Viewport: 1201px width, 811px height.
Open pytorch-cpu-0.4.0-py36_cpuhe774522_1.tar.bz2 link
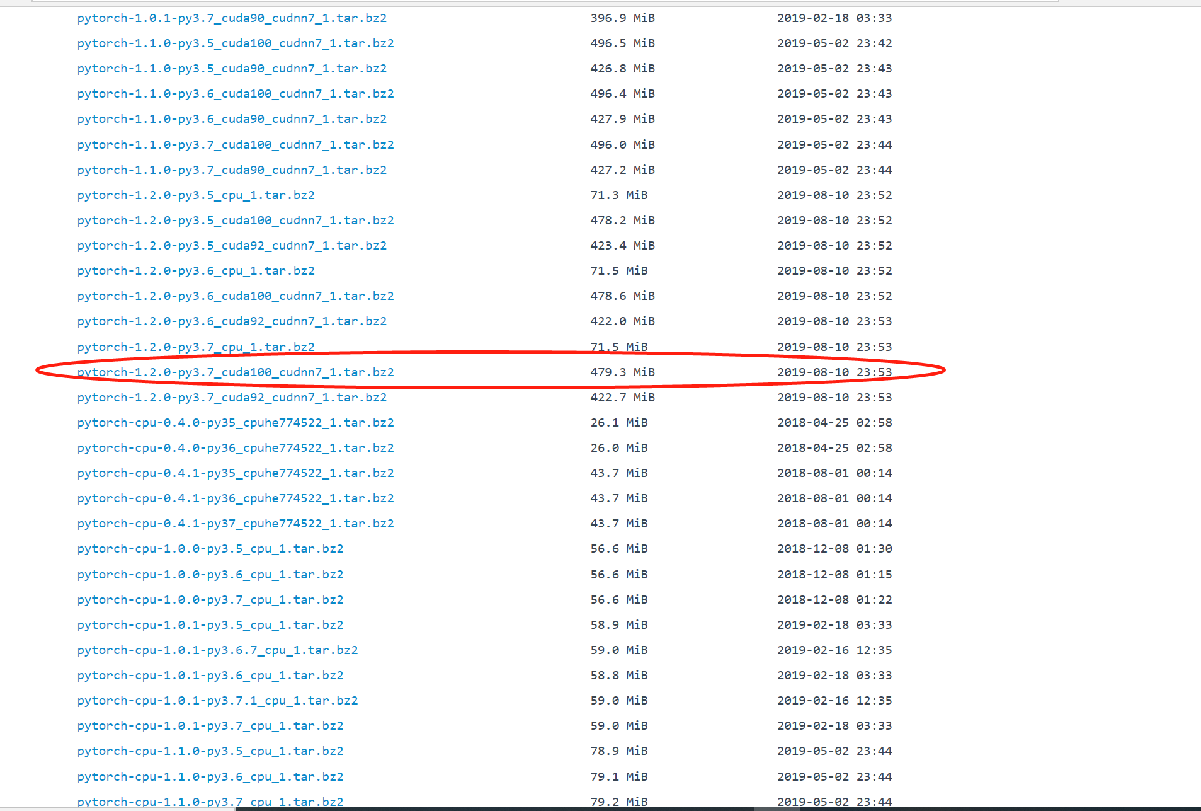236,448
